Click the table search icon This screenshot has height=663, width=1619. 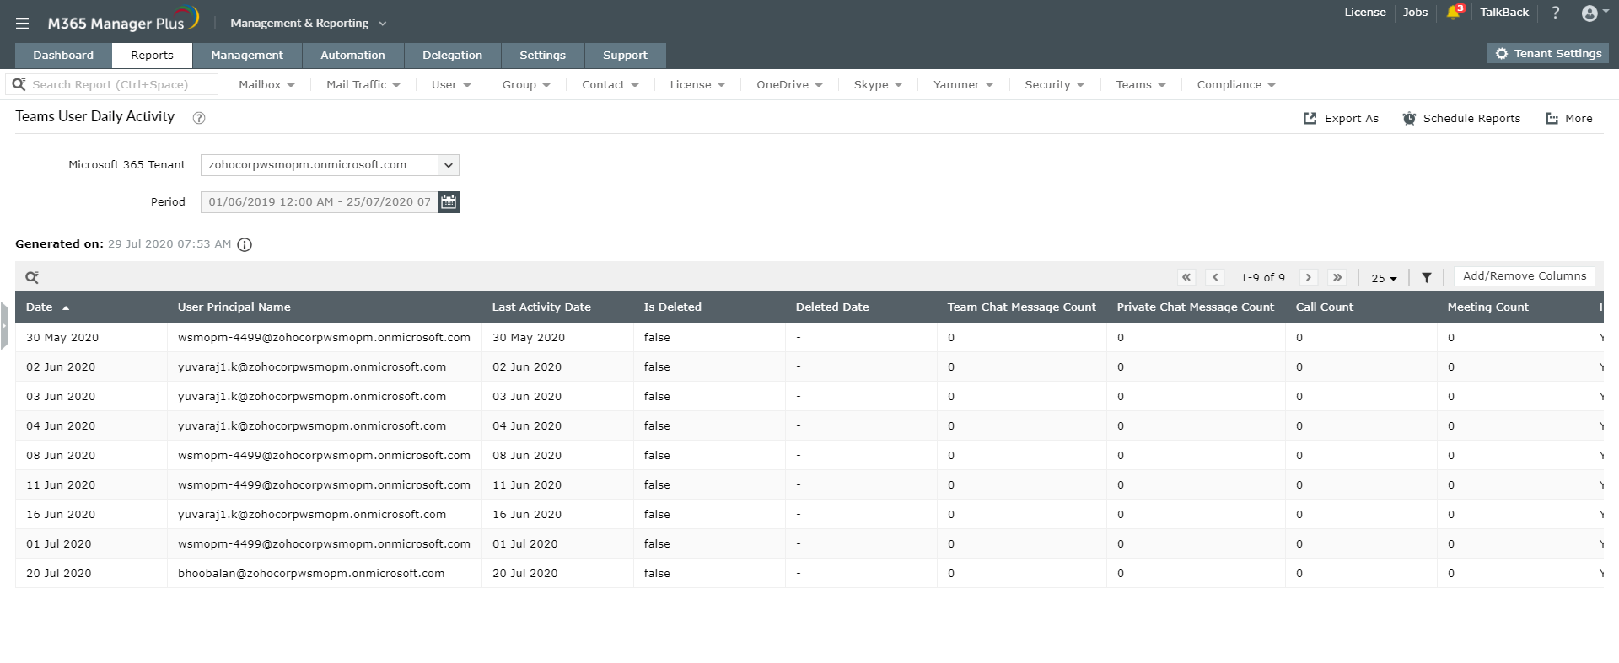pyautogui.click(x=32, y=277)
